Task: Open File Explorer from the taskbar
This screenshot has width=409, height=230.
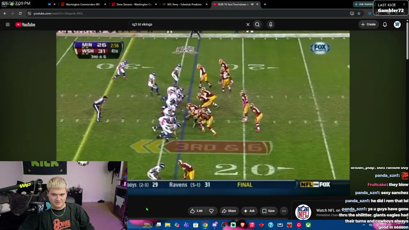Action: coord(167,225)
